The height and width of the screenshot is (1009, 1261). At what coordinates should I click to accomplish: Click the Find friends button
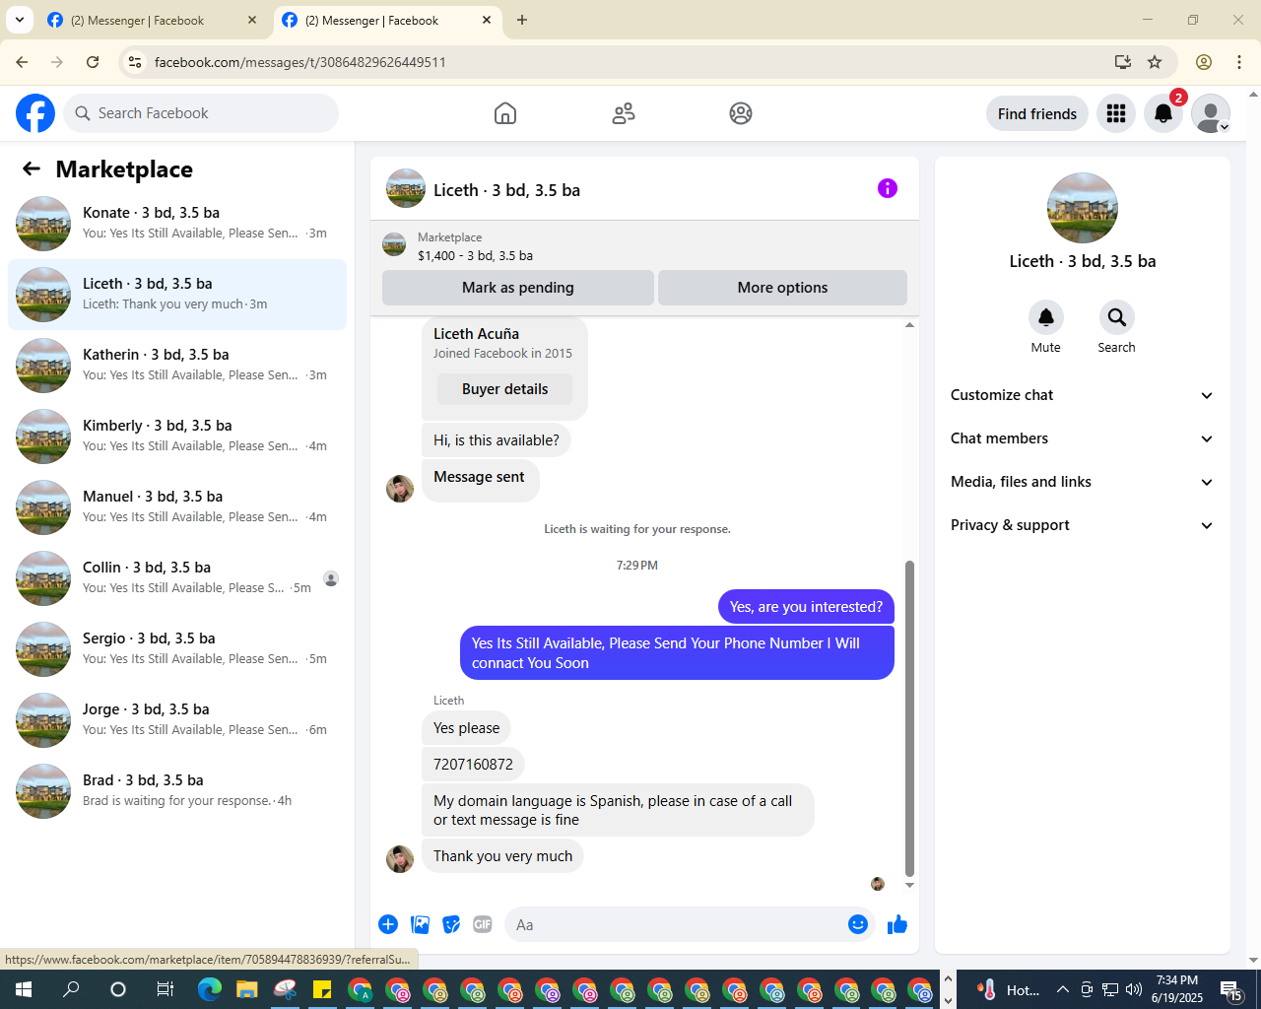[x=1037, y=113]
